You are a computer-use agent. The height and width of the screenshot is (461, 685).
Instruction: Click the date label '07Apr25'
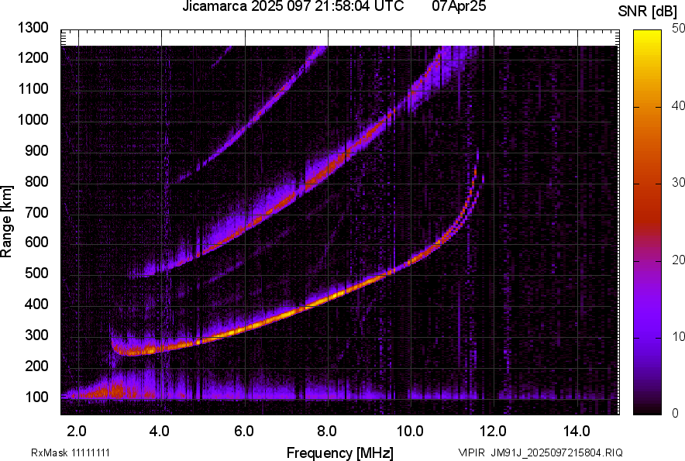point(459,6)
